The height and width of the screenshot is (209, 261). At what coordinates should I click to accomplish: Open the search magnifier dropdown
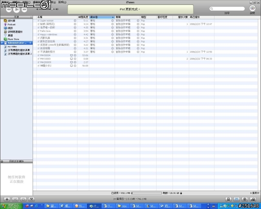tap(212, 9)
